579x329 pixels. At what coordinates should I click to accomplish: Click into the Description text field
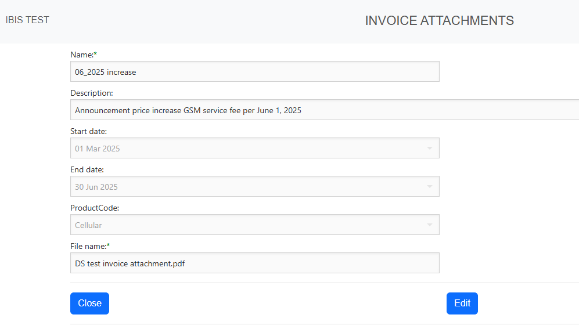pos(325,110)
